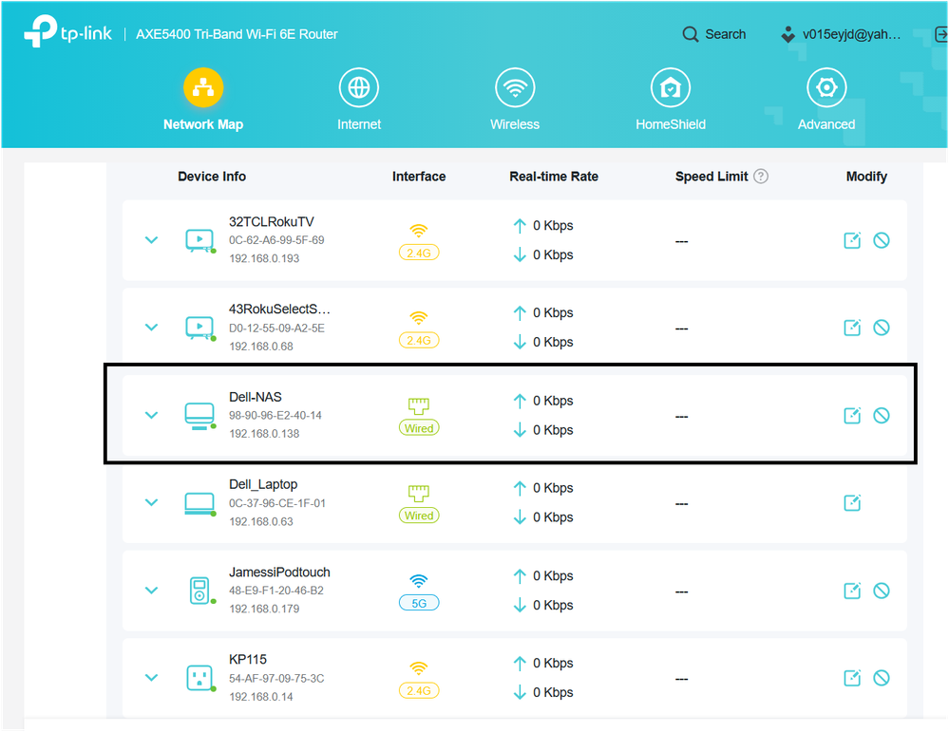This screenshot has width=949, height=732.
Task: Select IP address 192.168.0.179
Action: 264,609
